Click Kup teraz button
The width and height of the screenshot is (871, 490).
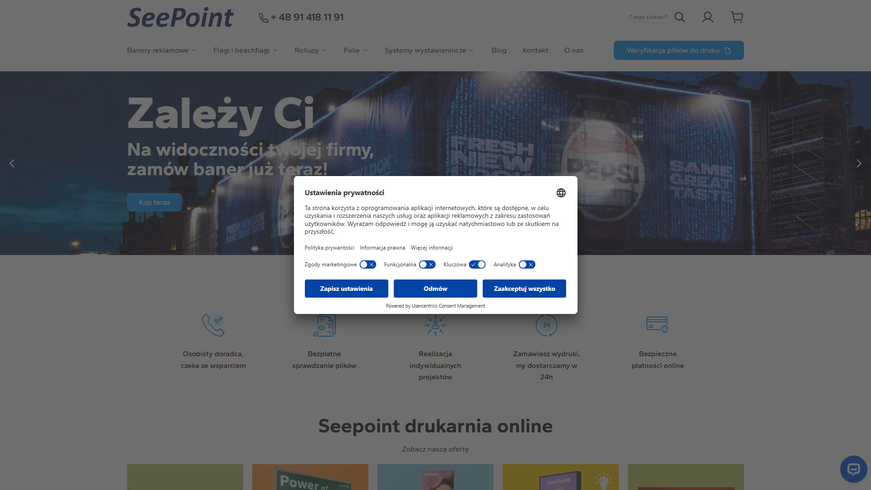click(x=154, y=202)
